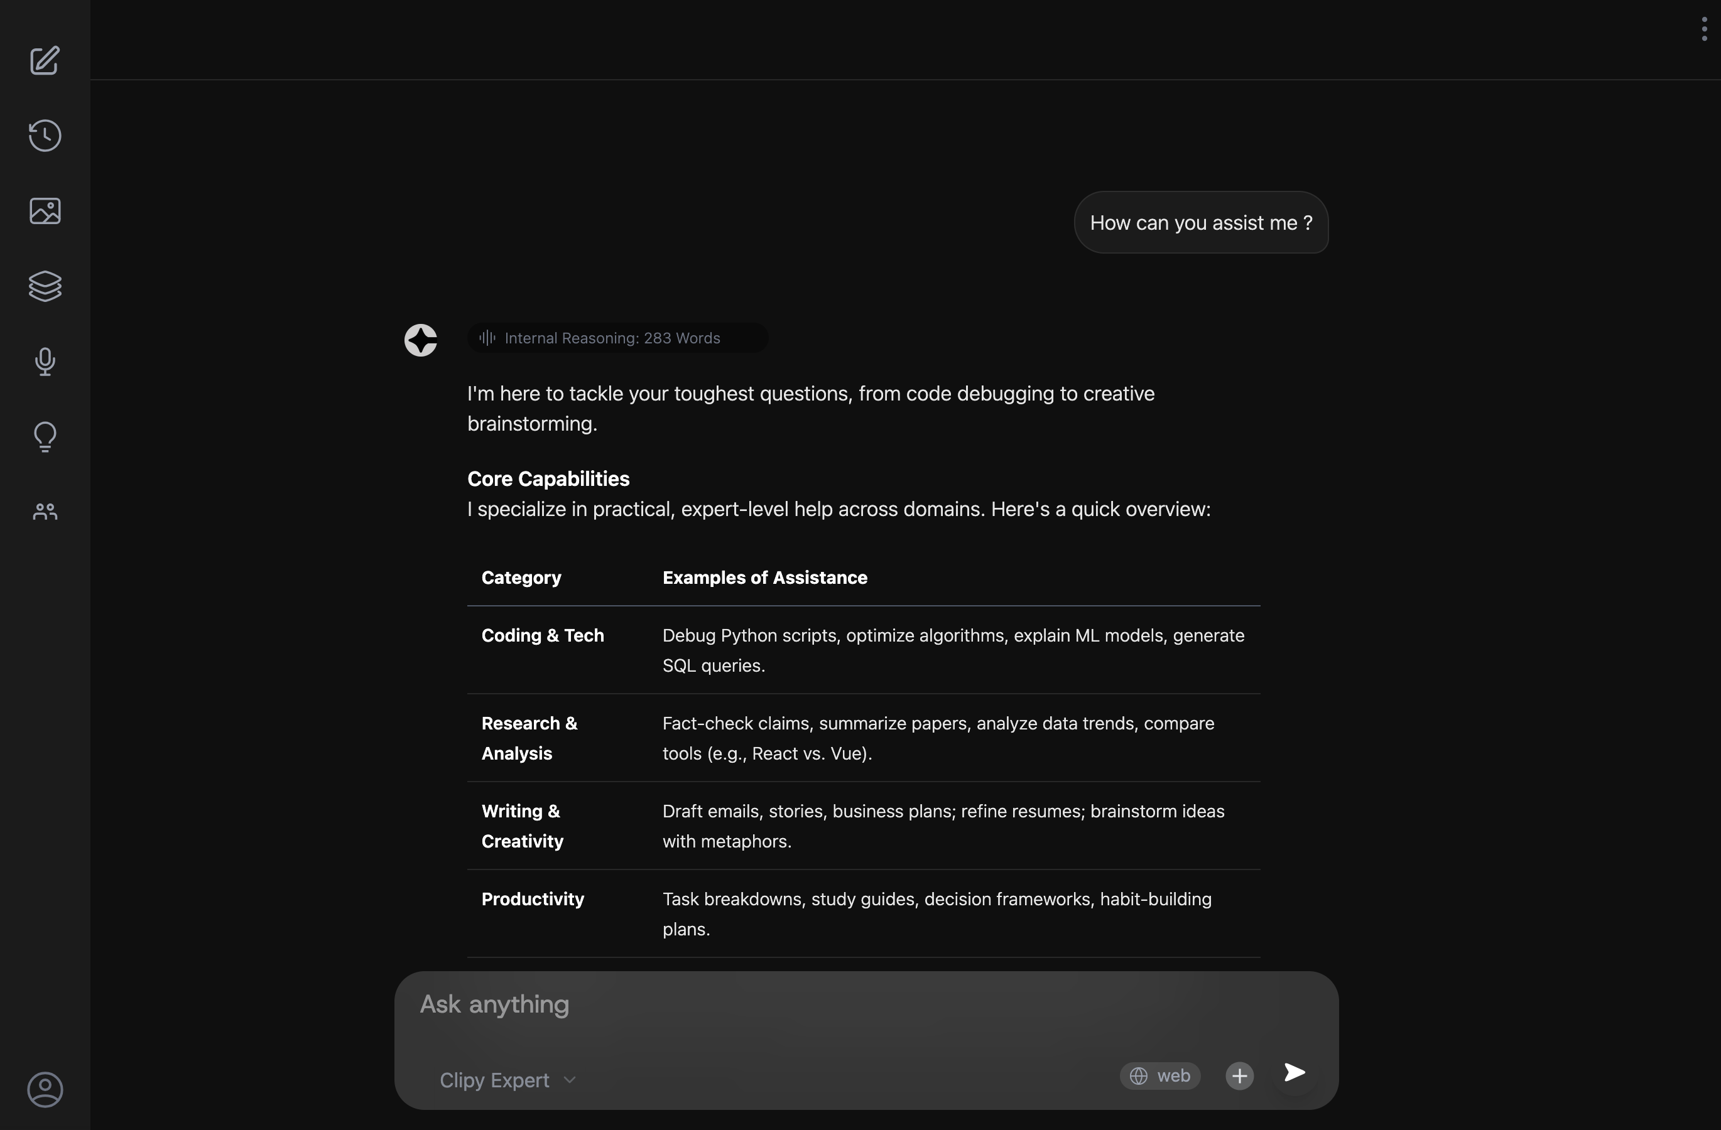1721x1130 pixels.
Task: Enable internal reasoning playback
Action: (486, 337)
